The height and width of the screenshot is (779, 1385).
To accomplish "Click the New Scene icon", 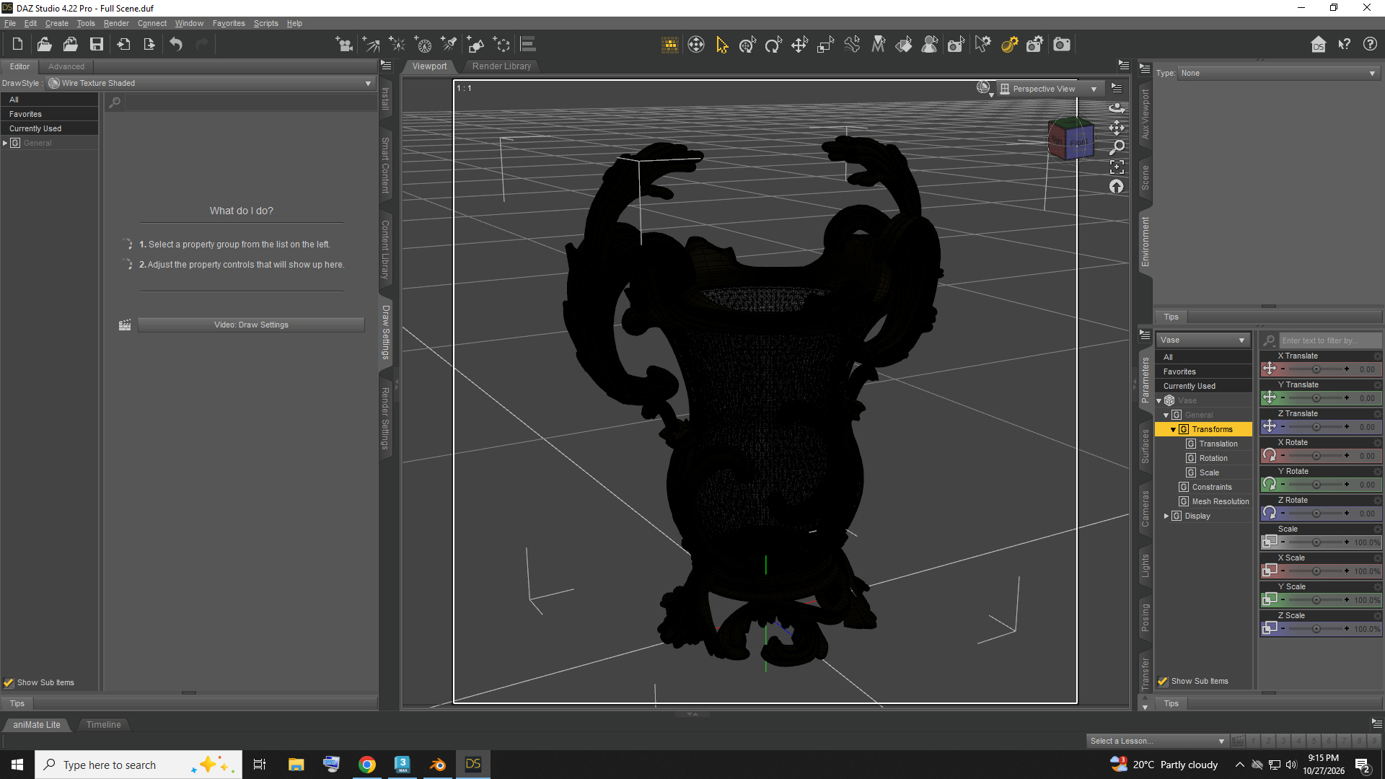I will (17, 45).
